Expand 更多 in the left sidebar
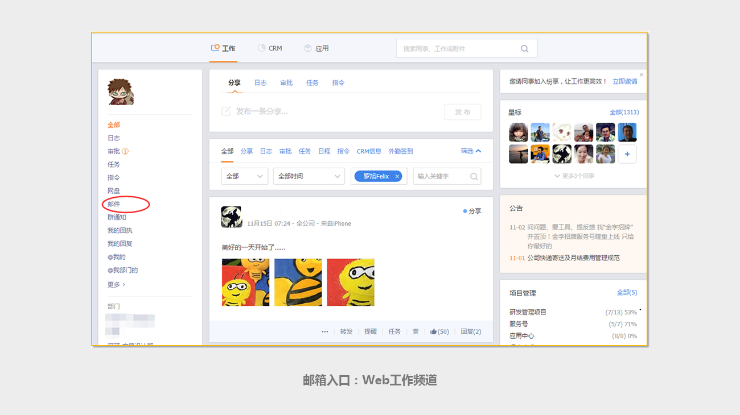This screenshot has height=415, width=740. click(x=116, y=284)
